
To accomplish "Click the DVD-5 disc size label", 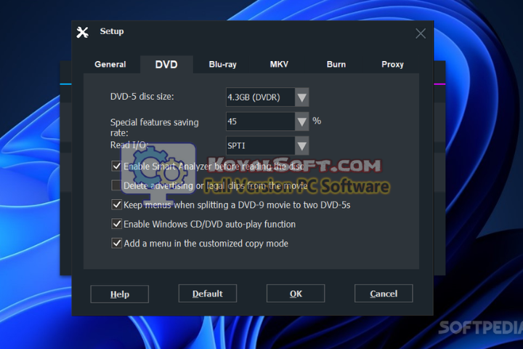I will tap(142, 97).
